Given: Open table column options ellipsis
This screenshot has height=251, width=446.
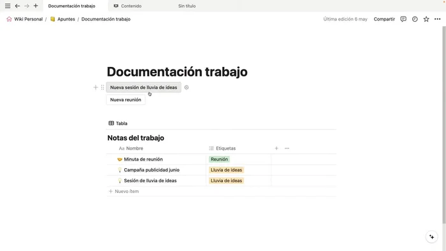Looking at the screenshot, I should [287, 148].
